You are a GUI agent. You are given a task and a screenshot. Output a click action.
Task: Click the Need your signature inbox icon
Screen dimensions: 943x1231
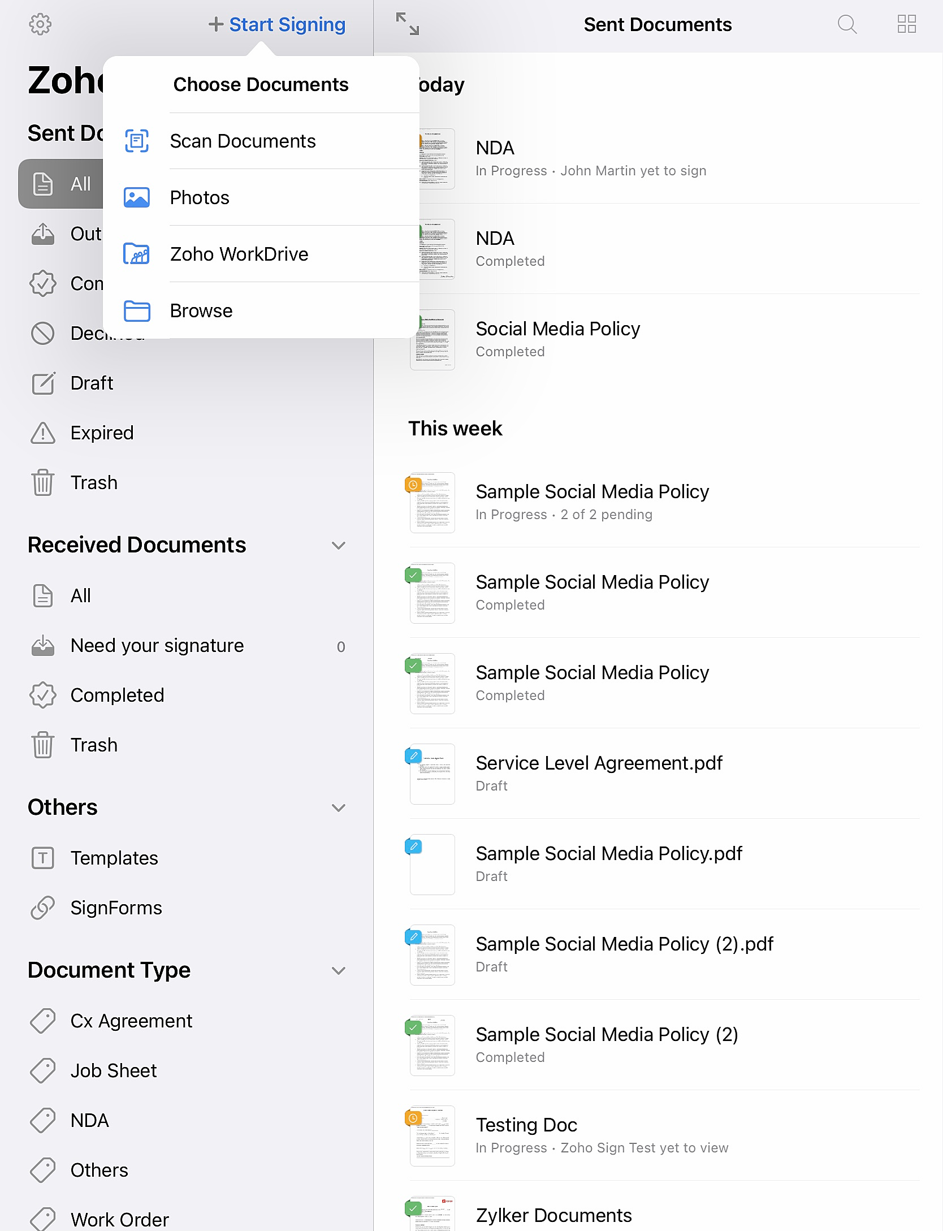(43, 645)
